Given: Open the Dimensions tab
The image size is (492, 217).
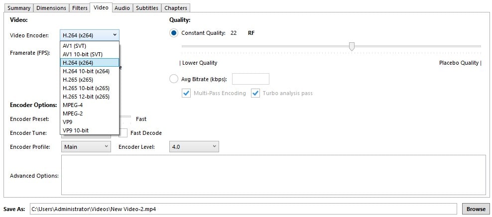Looking at the screenshot, I should [52, 8].
